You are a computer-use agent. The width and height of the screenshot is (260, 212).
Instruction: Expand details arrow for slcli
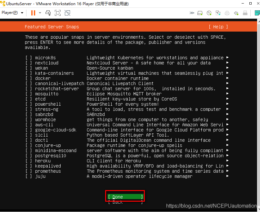[227, 135]
